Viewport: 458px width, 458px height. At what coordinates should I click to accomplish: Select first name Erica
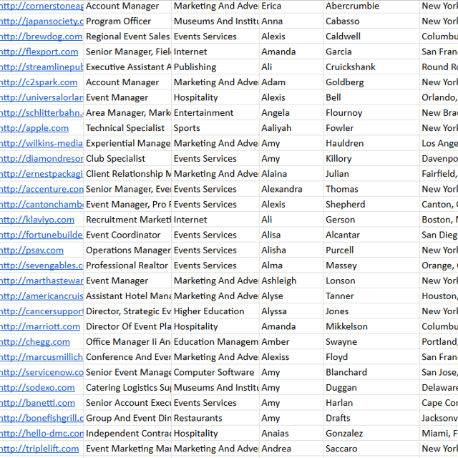click(x=291, y=6)
